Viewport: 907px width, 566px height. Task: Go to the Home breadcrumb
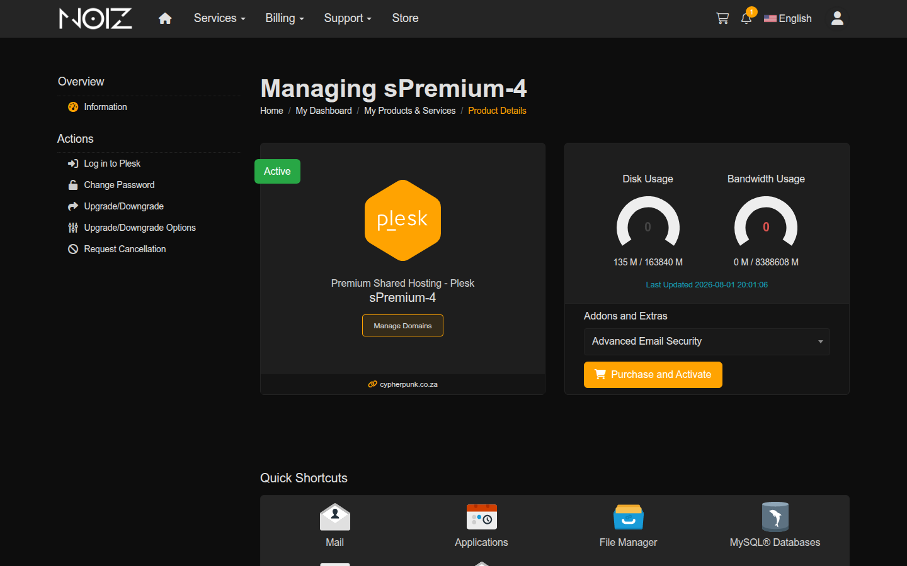[271, 111]
